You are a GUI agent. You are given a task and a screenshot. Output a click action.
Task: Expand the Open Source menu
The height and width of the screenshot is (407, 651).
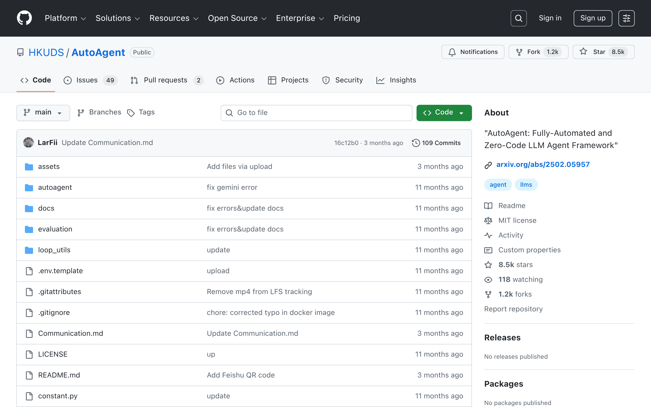pyautogui.click(x=237, y=18)
